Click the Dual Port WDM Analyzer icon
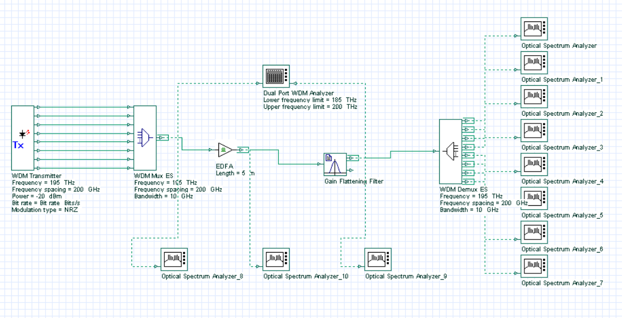Viewport: 622px width, 318px height. 276,77
